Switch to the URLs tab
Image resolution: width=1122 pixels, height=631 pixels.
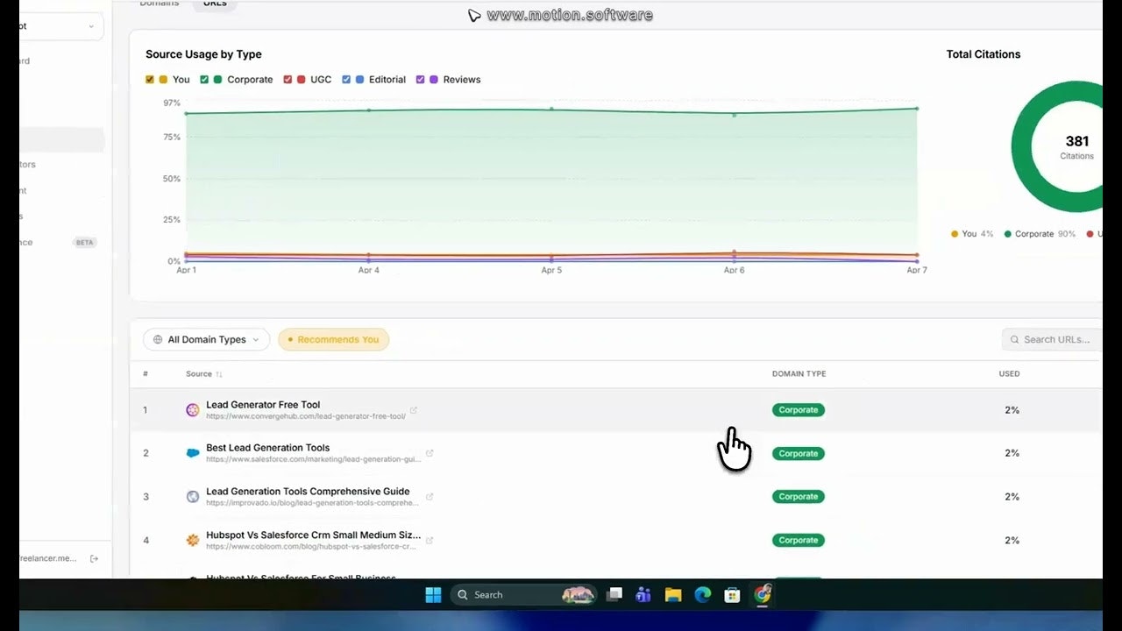coord(215,4)
